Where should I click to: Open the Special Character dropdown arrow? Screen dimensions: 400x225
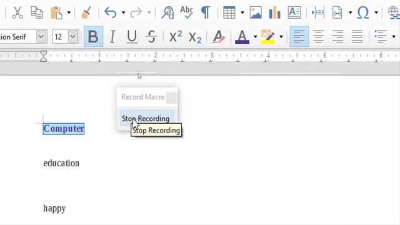376,12
